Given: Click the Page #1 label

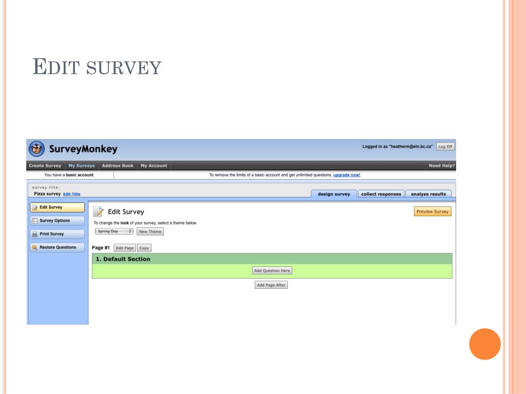Looking at the screenshot, I should click(101, 248).
